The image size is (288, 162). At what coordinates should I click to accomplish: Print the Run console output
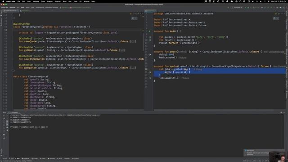[7, 127]
